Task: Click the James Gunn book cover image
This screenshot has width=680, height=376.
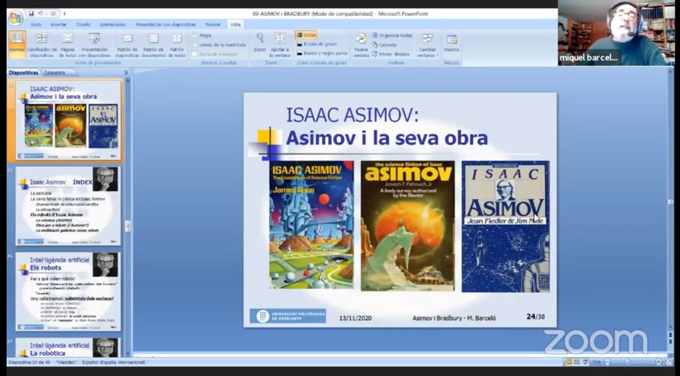Action: click(311, 225)
